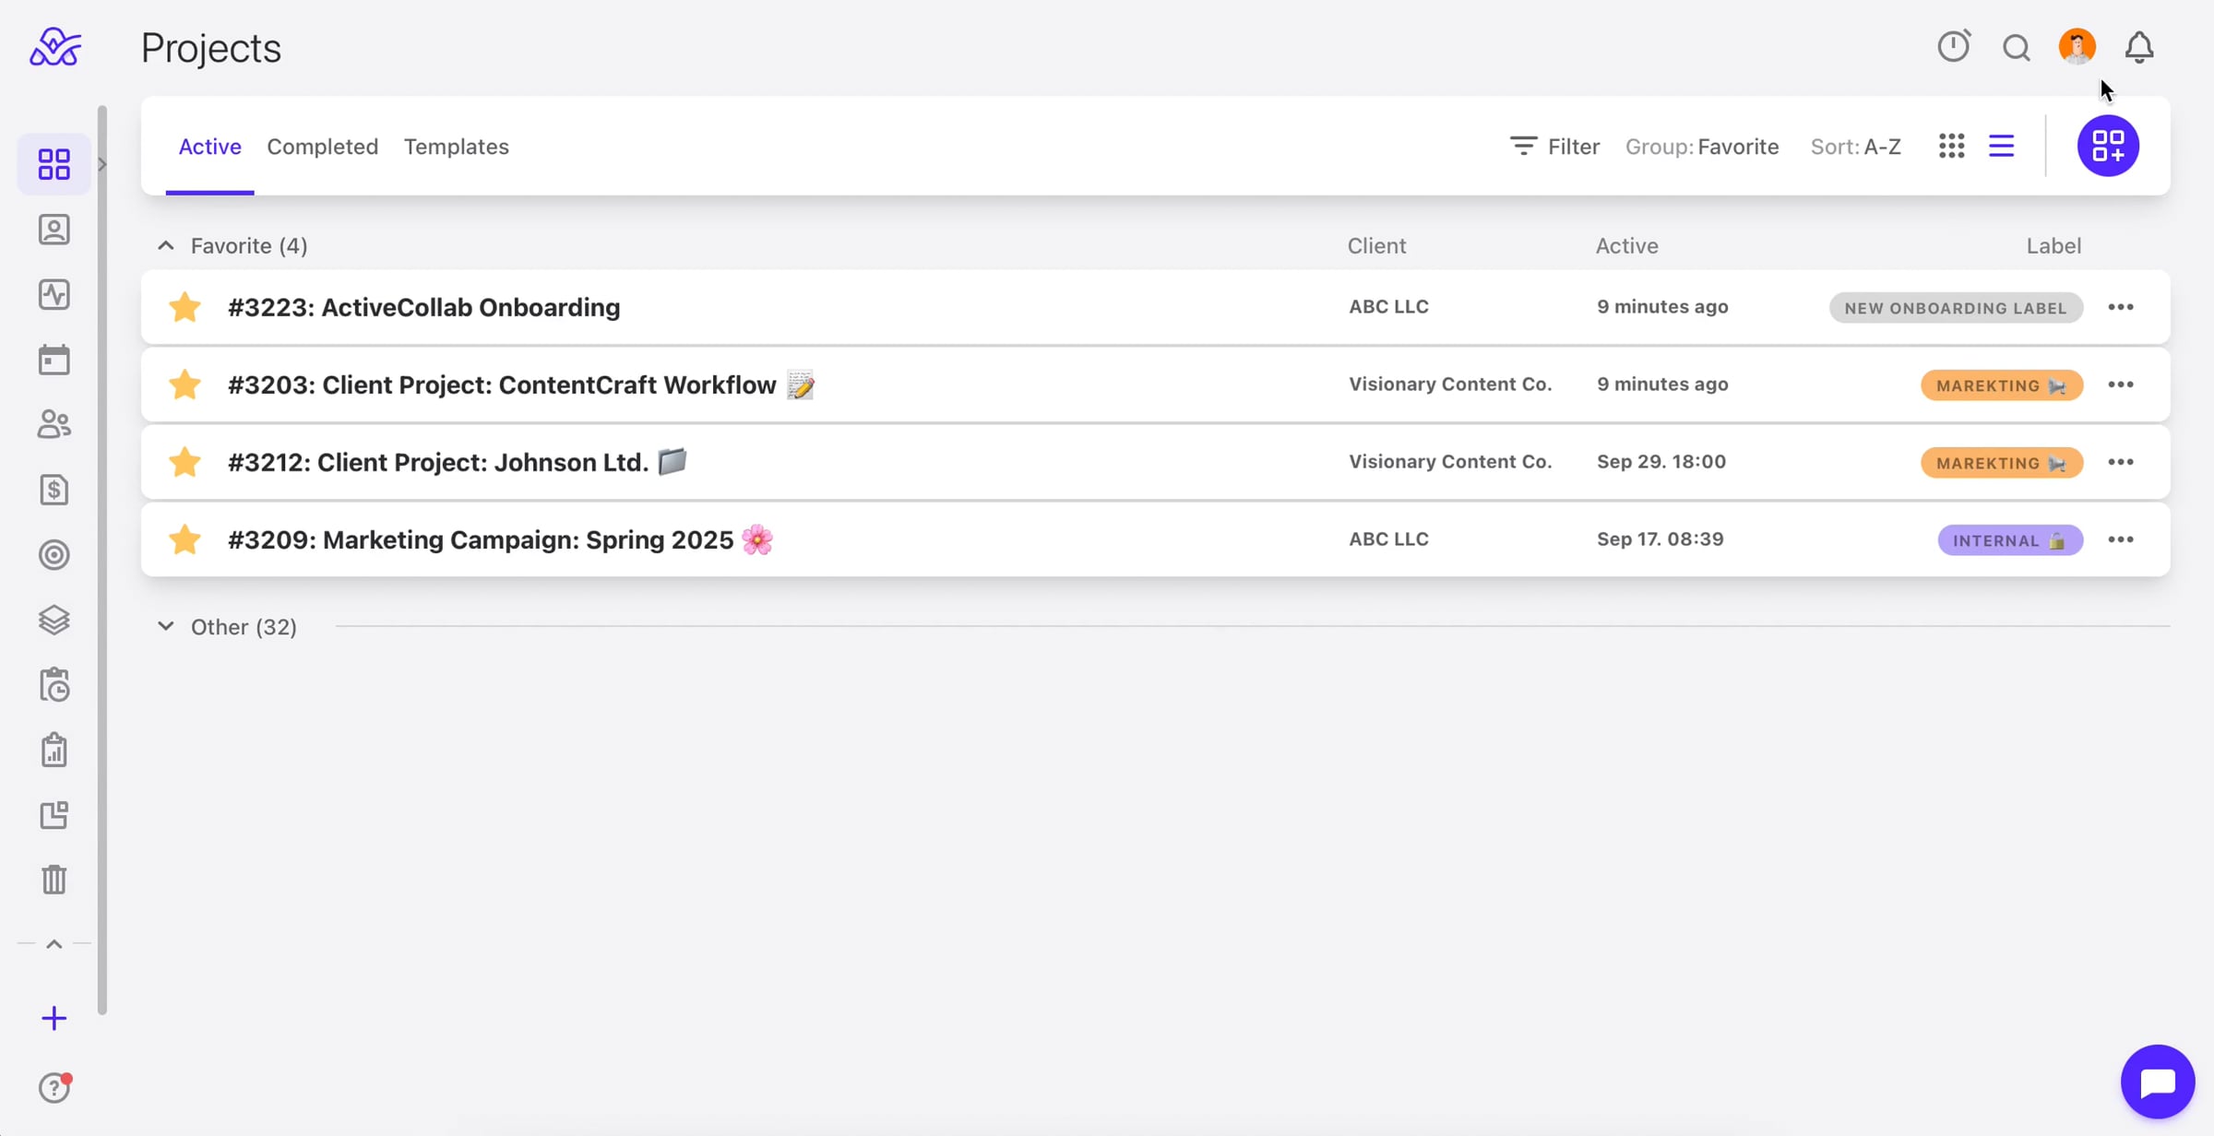Switch to the Completed tab
The width and height of the screenshot is (2214, 1136).
tap(322, 147)
